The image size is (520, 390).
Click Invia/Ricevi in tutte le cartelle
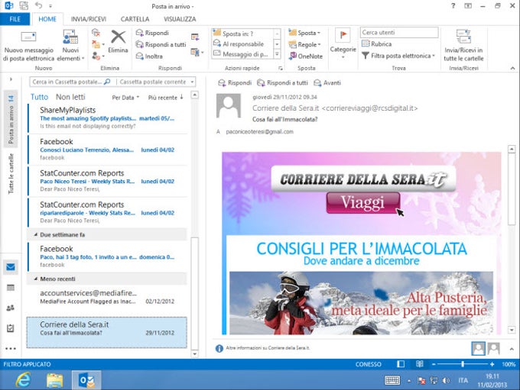click(x=463, y=46)
